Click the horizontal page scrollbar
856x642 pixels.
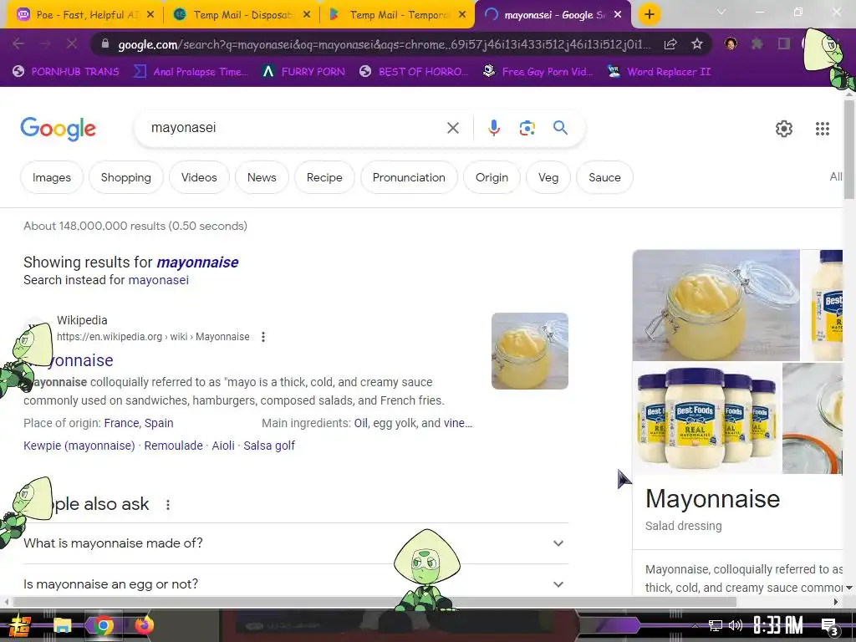374,602
